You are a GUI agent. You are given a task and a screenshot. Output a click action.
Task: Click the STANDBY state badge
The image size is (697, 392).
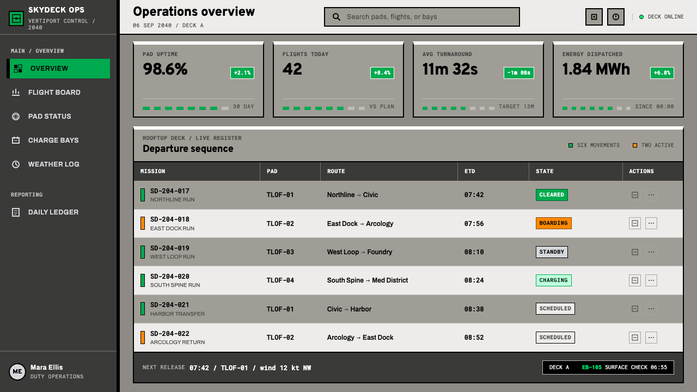click(x=552, y=252)
